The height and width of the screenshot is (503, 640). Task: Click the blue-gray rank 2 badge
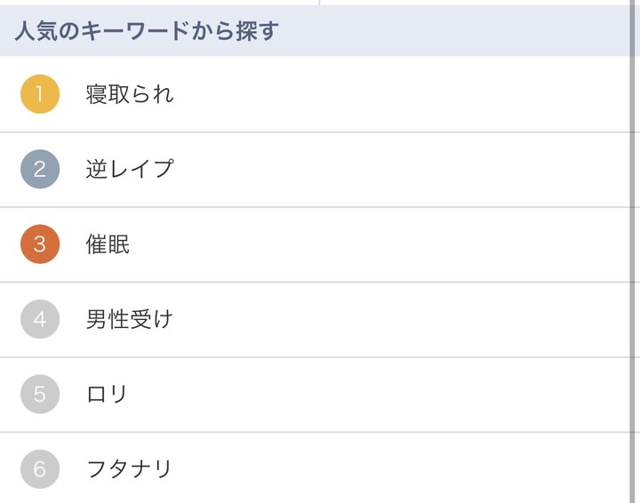coord(40,169)
